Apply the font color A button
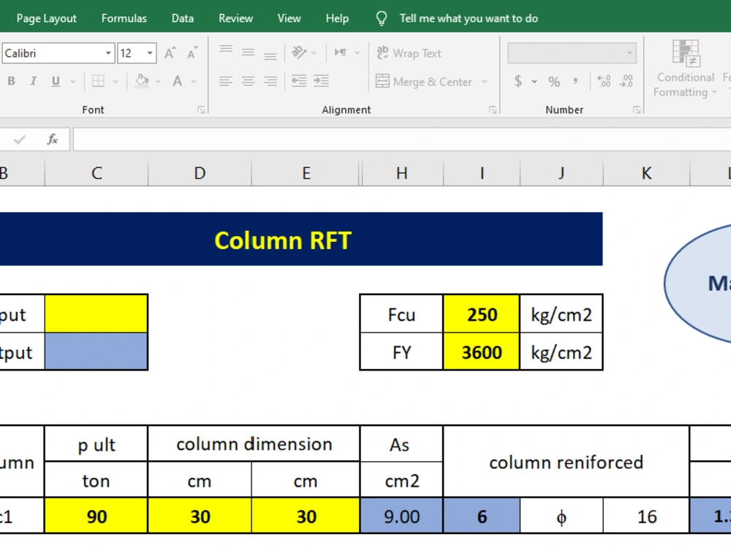Screen dimensions: 731x548 tap(178, 81)
